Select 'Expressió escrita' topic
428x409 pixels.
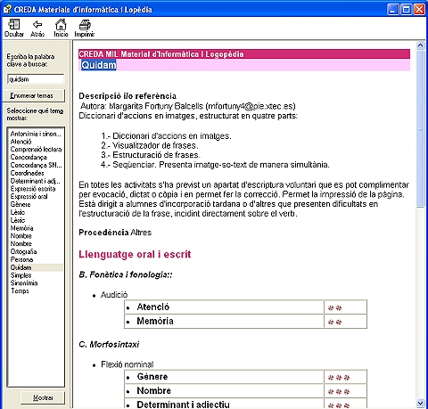(x=33, y=189)
